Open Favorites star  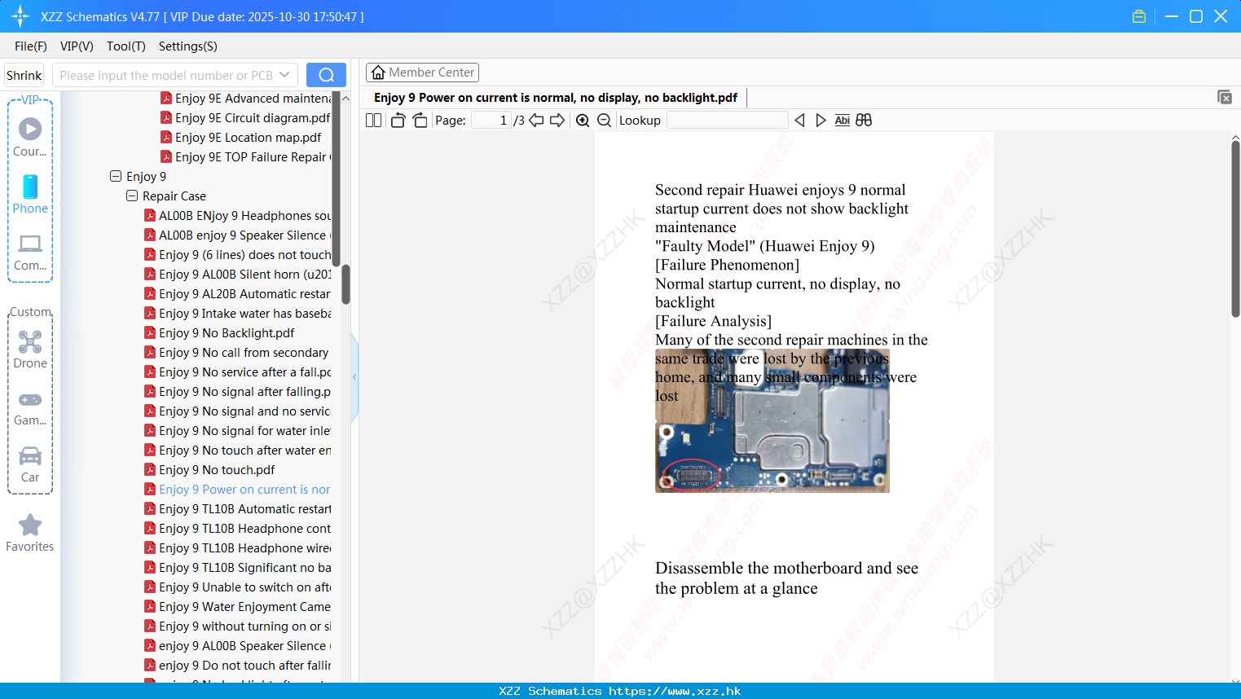pyautogui.click(x=30, y=533)
